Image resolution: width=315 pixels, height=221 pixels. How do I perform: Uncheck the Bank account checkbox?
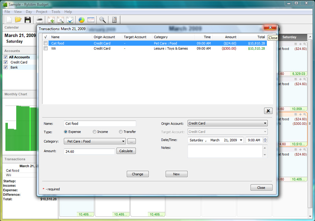[x=6, y=67]
